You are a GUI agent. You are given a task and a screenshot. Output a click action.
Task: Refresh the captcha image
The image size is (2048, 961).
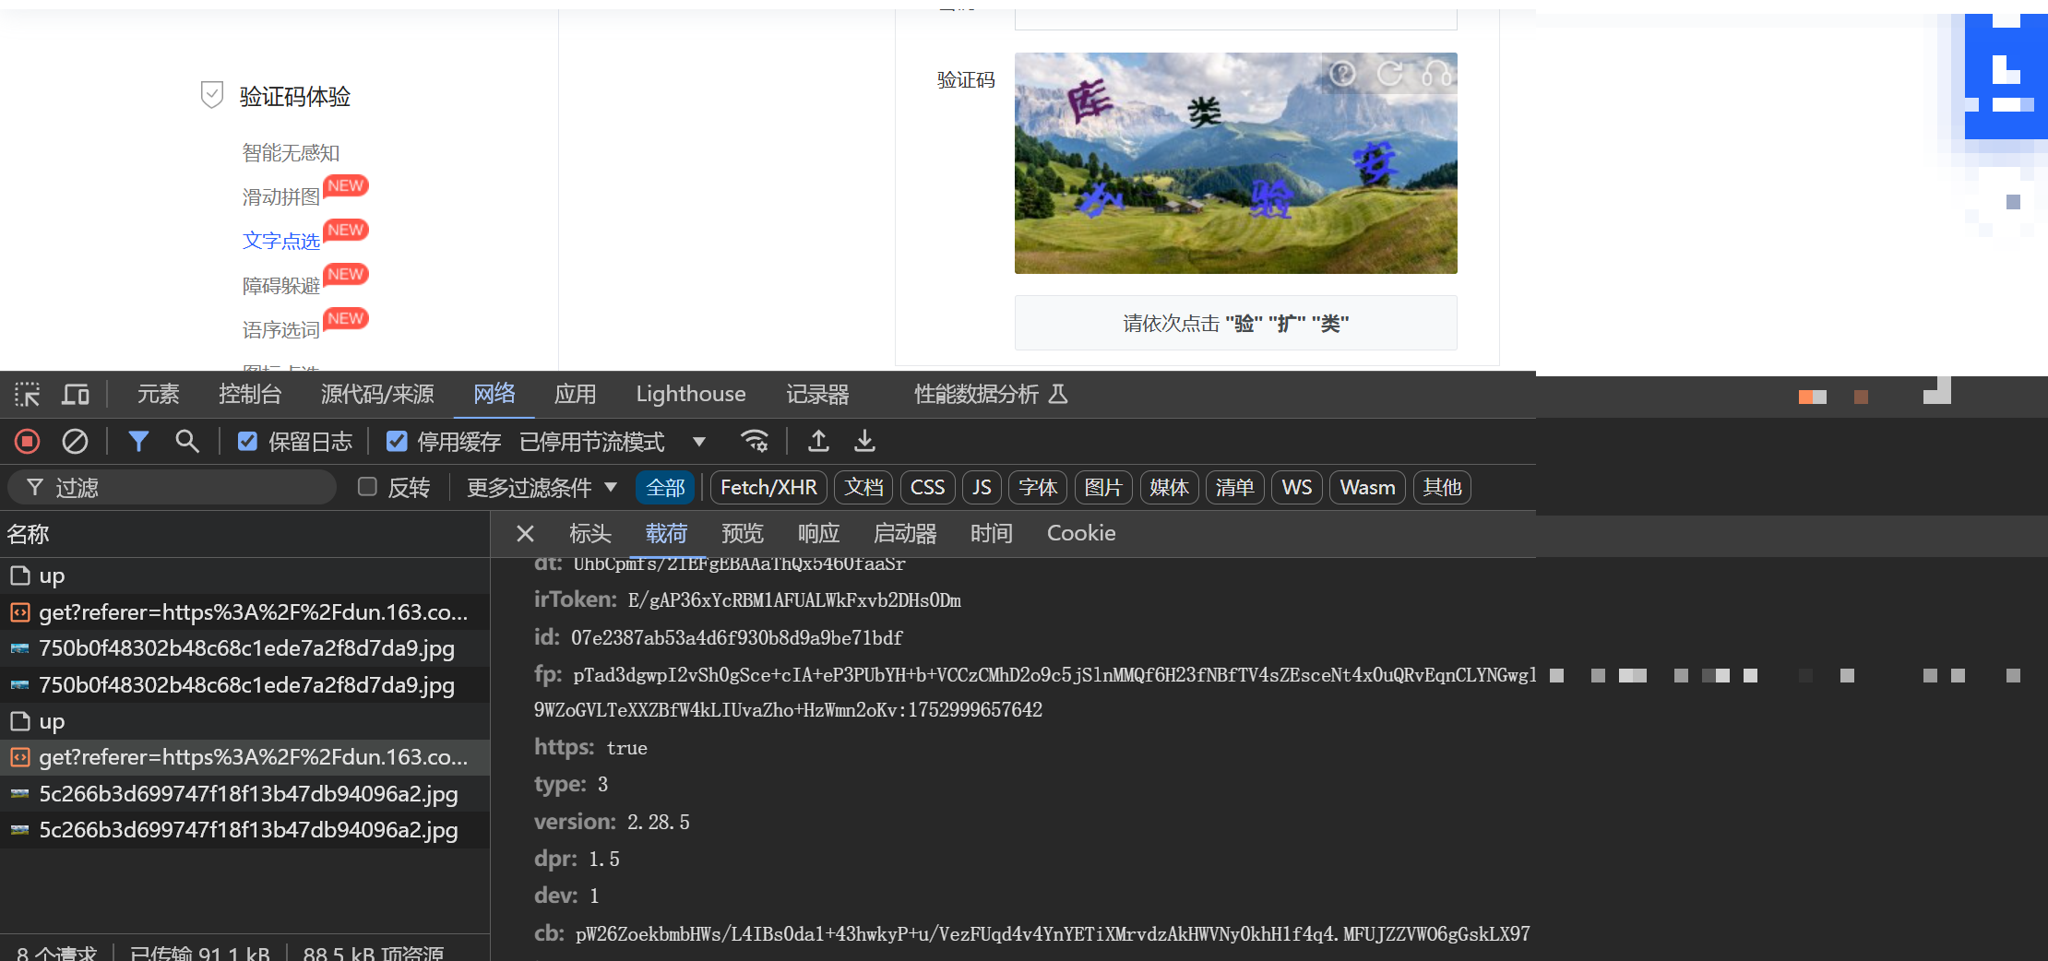[x=1389, y=73]
